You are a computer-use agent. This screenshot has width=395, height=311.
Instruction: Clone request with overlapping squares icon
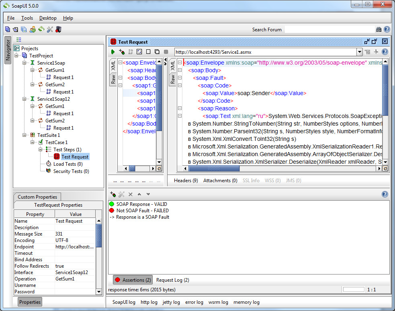coord(157,52)
